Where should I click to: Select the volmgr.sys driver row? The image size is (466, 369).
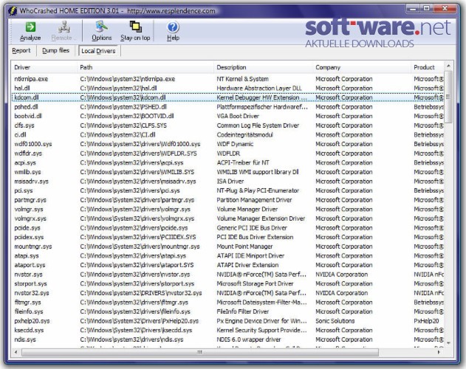[227, 209]
